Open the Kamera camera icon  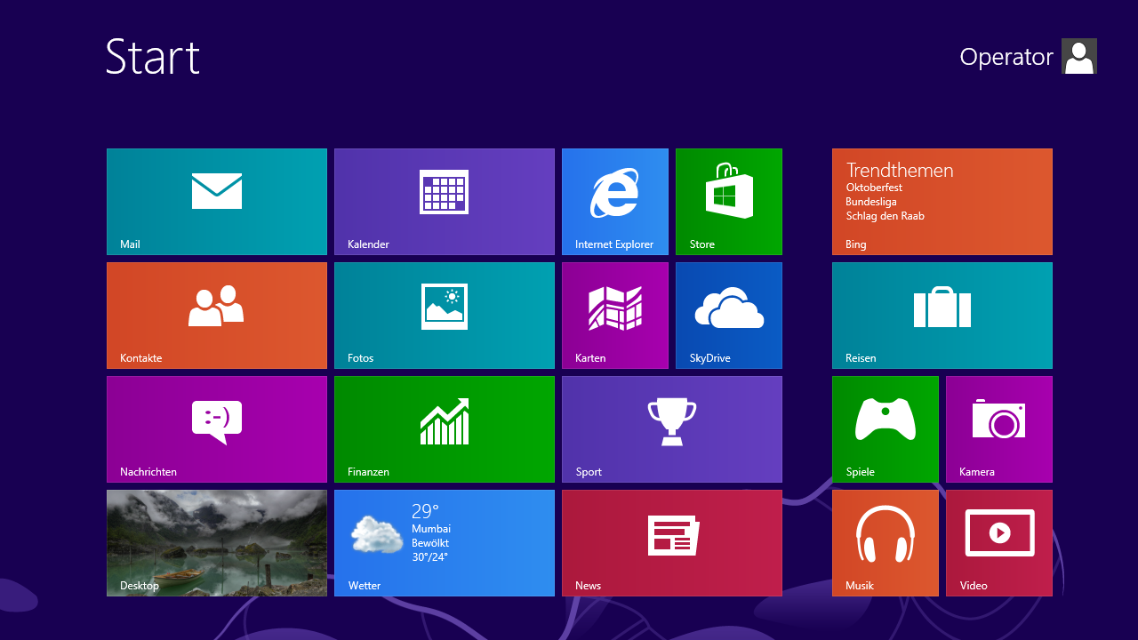point(999,420)
